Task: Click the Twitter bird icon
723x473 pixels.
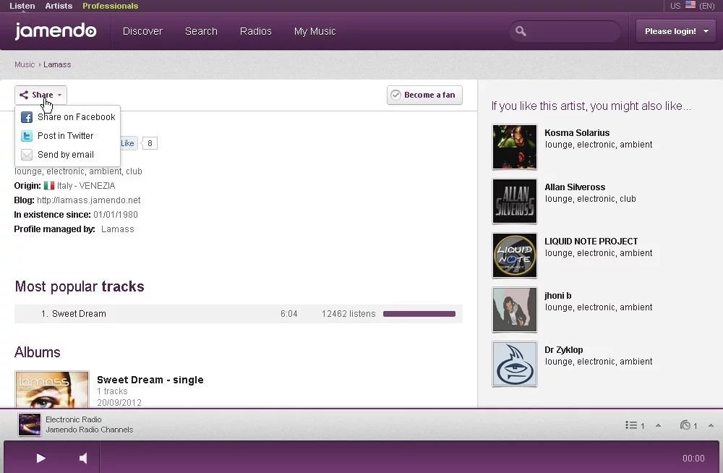Action: click(x=27, y=136)
